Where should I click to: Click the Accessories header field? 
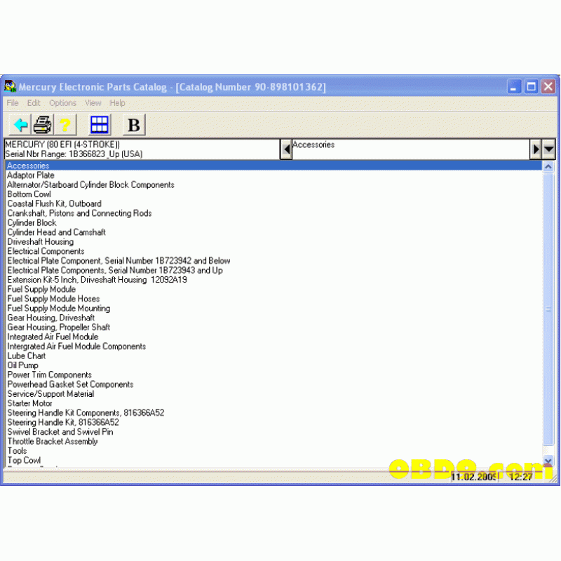(411, 149)
